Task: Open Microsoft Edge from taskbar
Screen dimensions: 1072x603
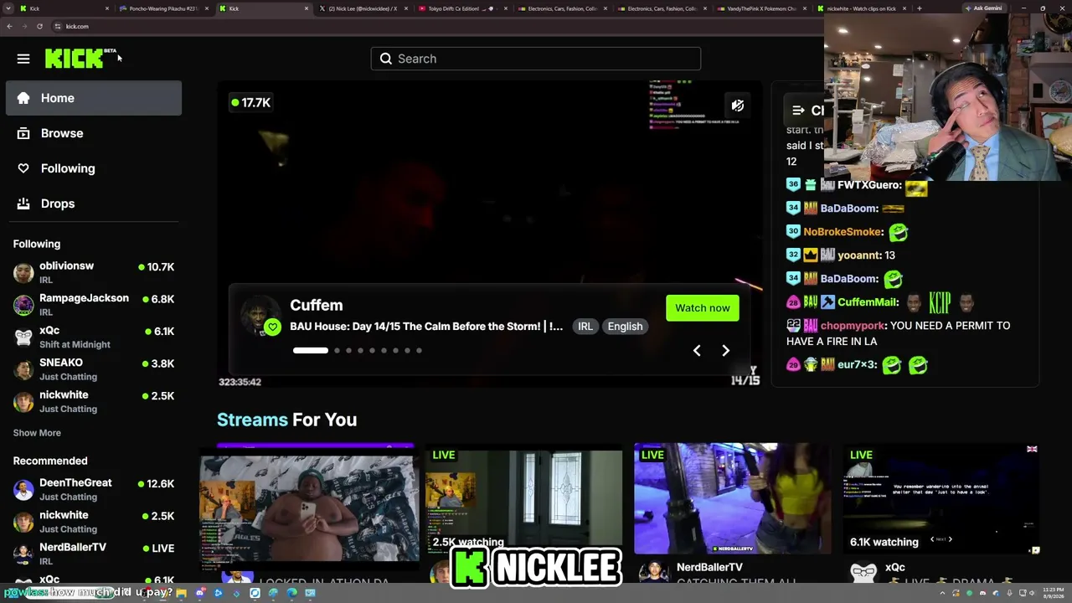Action: click(291, 593)
